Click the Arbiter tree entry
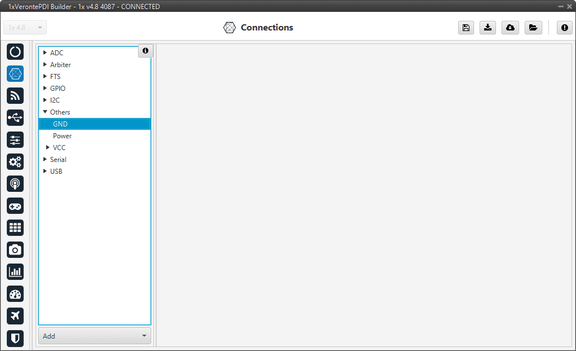 [x=60, y=65]
